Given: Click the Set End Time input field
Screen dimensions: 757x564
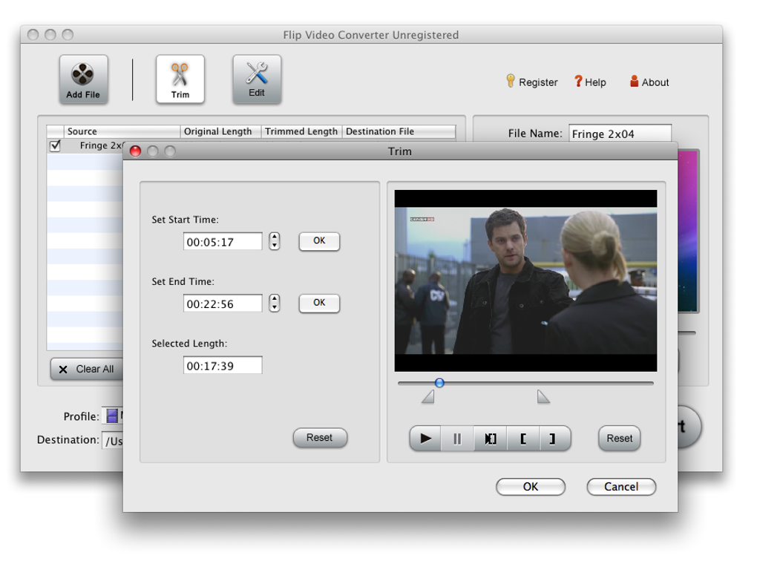Looking at the screenshot, I should click(x=223, y=304).
